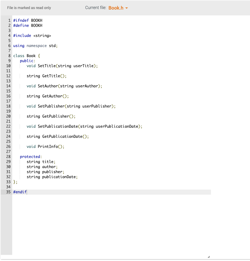The height and width of the screenshot is (261, 250).
Task: Click the orange dropdown arrow beside Book.h
Action: (126, 8)
